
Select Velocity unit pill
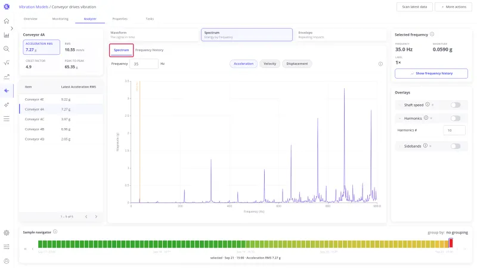point(270,64)
